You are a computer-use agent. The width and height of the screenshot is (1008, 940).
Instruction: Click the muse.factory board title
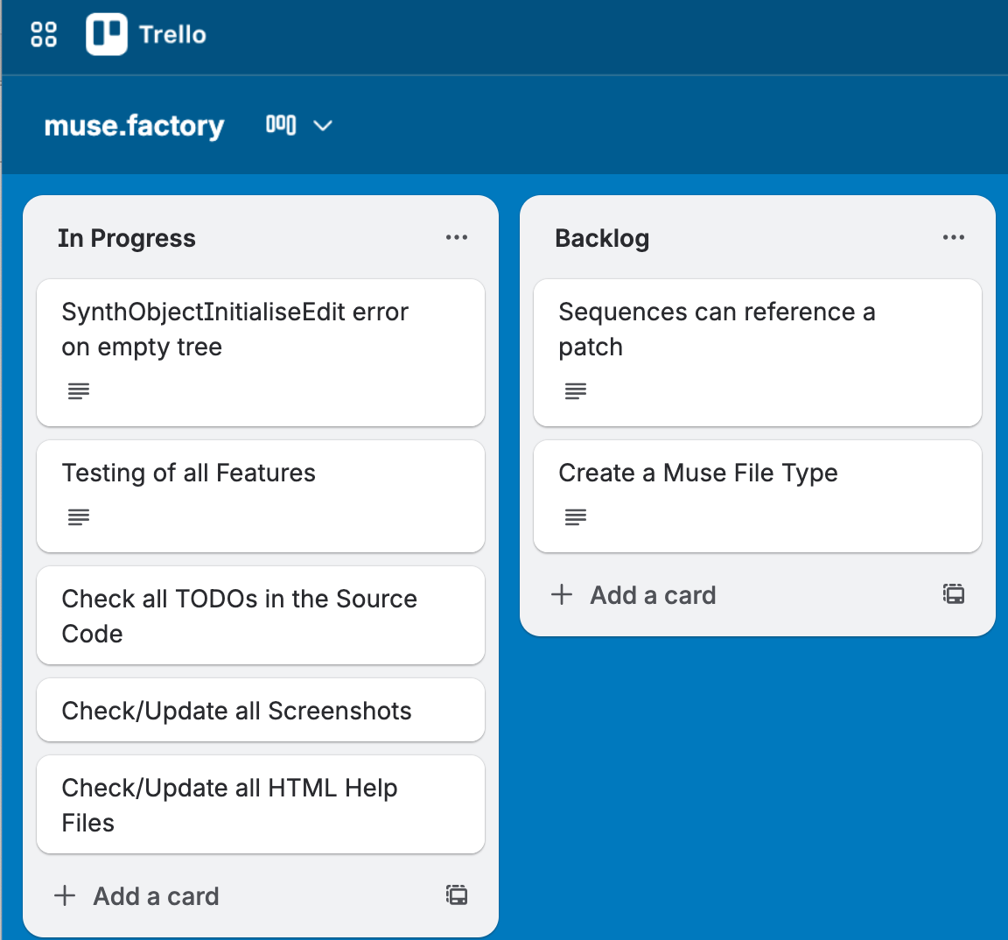point(135,126)
